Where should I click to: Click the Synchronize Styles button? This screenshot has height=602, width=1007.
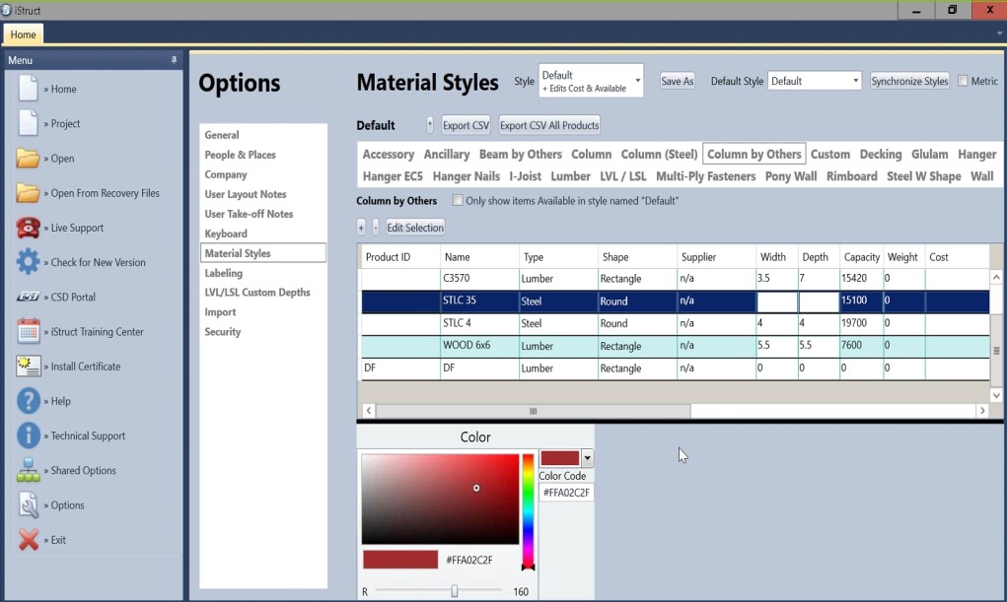909,81
